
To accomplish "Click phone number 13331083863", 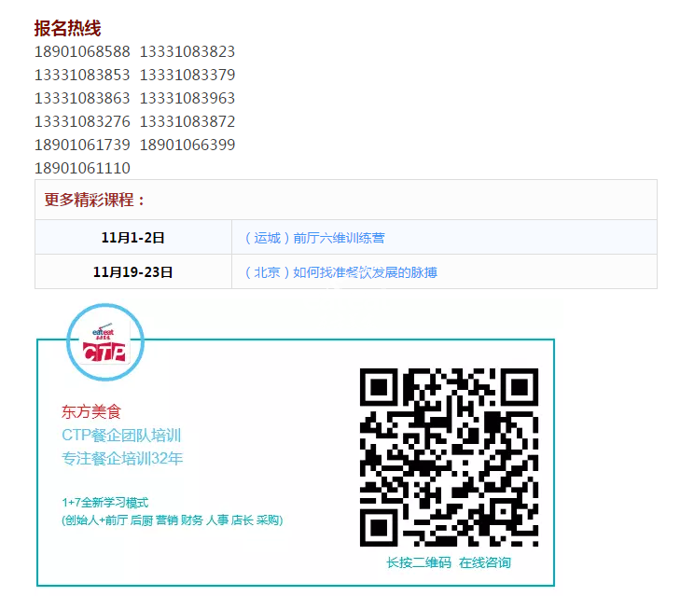I will pos(82,98).
